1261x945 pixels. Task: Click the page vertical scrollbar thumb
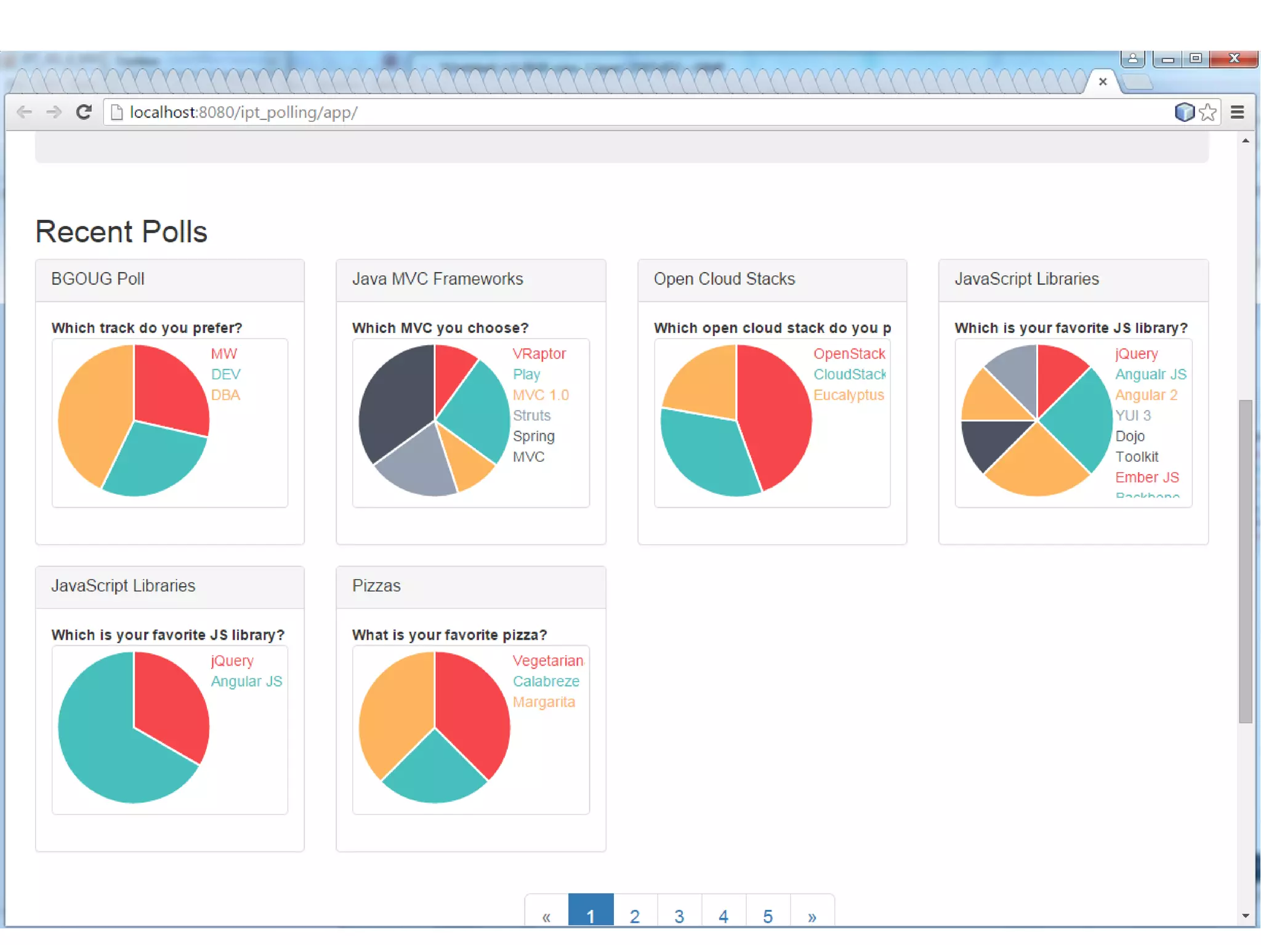1246,560
